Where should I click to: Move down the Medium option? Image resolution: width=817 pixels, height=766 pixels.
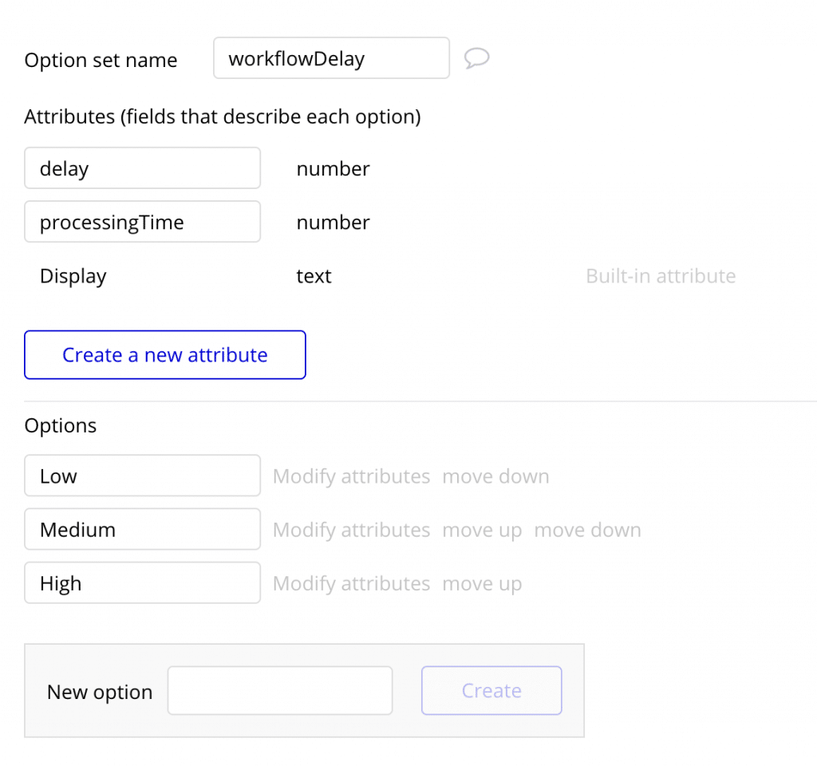pyautogui.click(x=588, y=529)
